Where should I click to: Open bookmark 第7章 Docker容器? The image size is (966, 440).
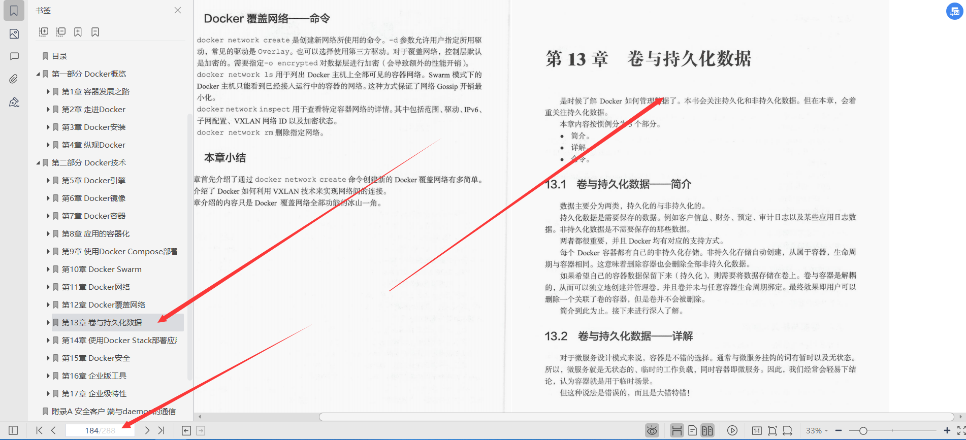click(x=93, y=216)
